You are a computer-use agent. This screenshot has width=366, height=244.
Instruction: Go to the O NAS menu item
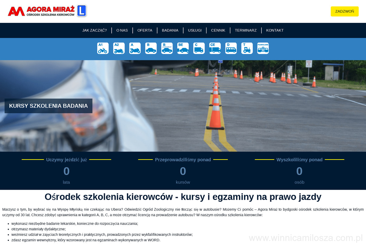(122, 30)
